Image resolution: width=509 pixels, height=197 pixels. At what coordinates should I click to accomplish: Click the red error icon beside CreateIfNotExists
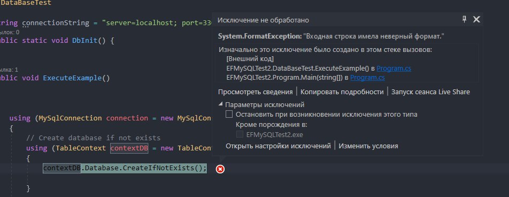click(220, 169)
